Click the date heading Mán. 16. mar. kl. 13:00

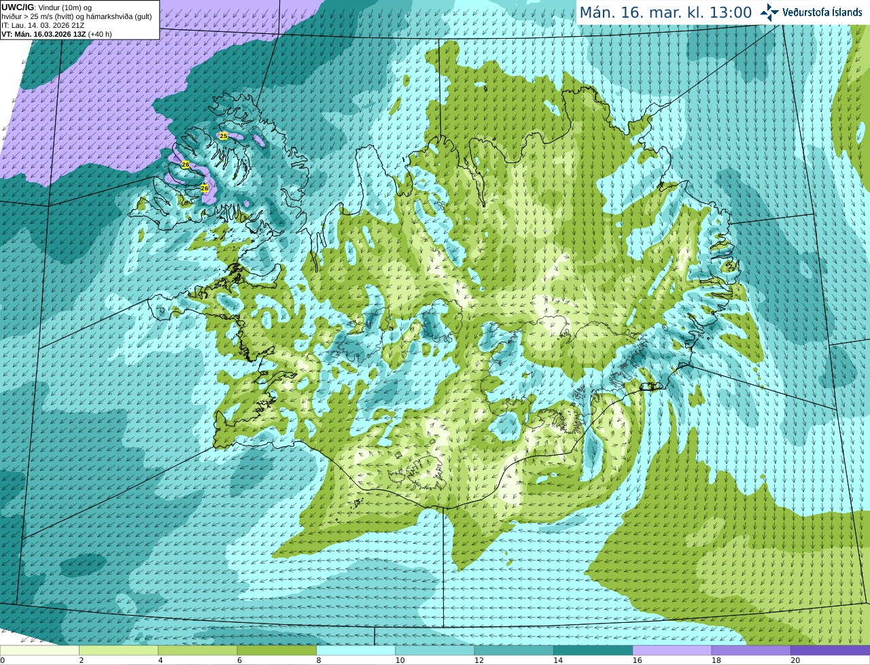point(665,13)
